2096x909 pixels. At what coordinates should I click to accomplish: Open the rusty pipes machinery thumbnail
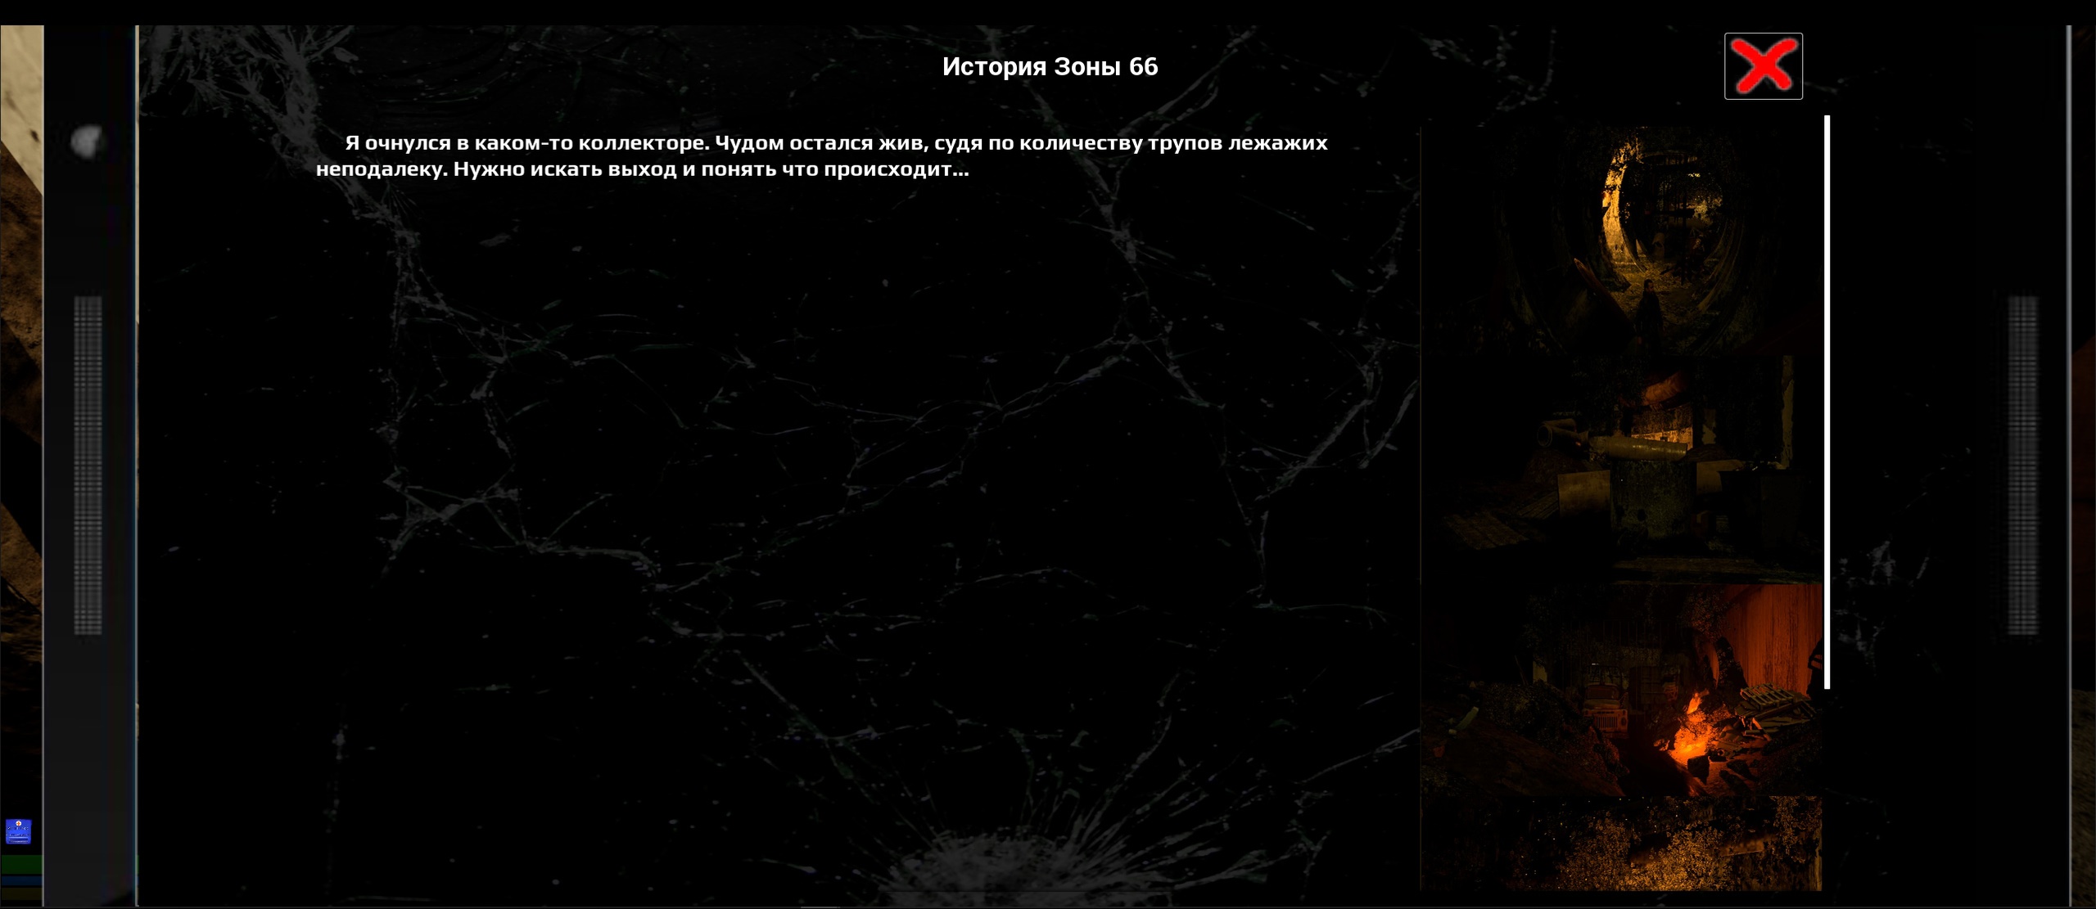(x=1625, y=466)
